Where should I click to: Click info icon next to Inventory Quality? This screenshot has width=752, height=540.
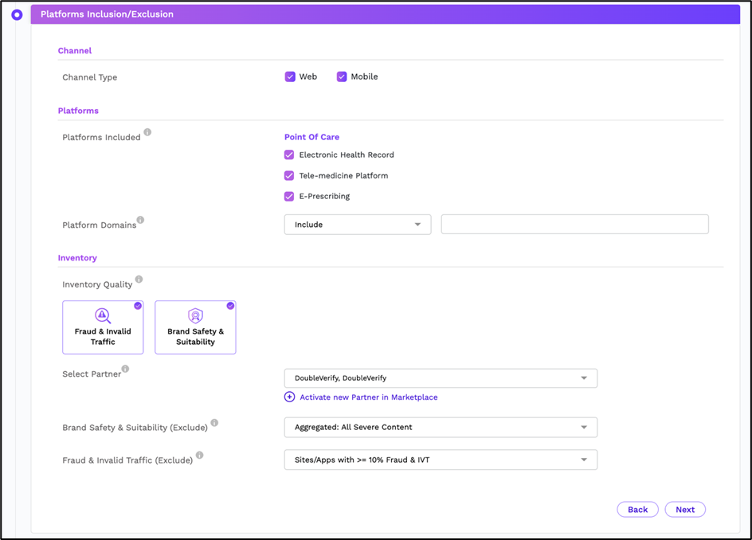coord(139,279)
